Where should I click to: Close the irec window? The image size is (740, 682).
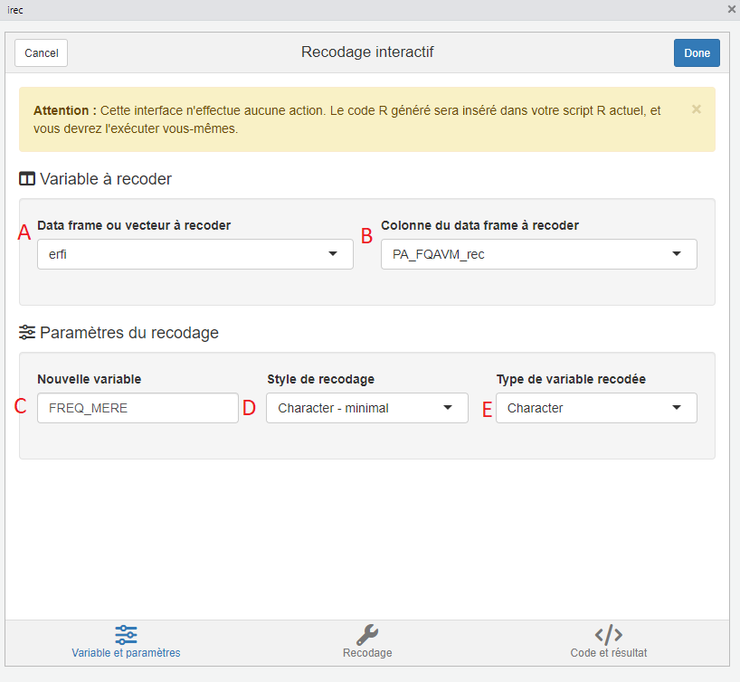pyautogui.click(x=731, y=9)
